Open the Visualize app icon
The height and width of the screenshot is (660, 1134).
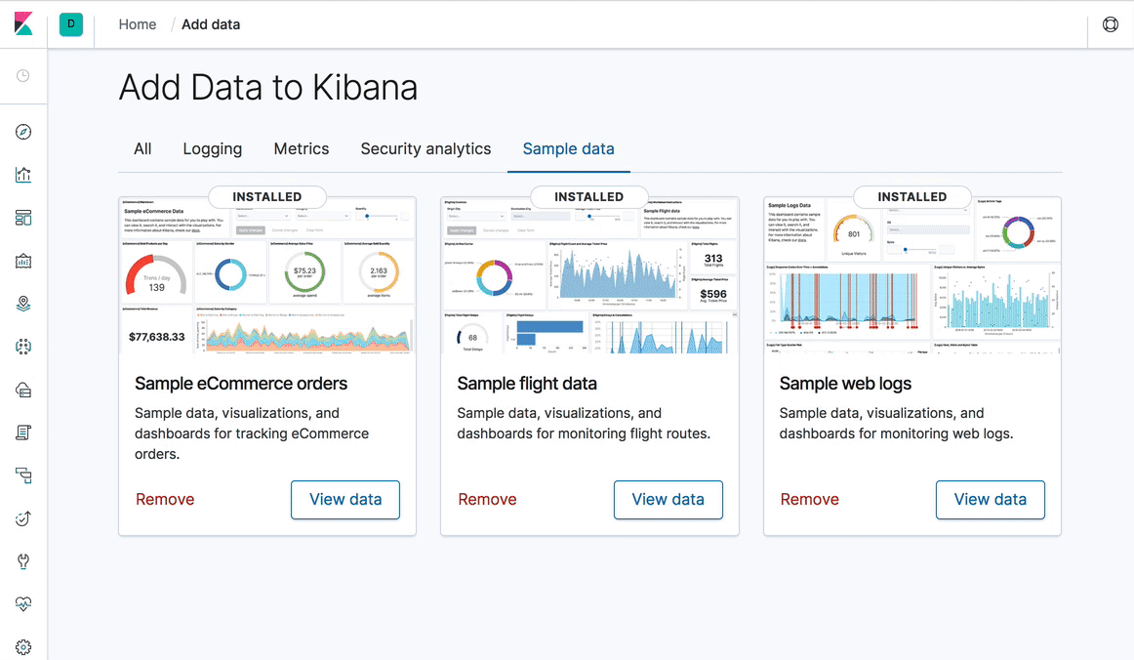[23, 175]
